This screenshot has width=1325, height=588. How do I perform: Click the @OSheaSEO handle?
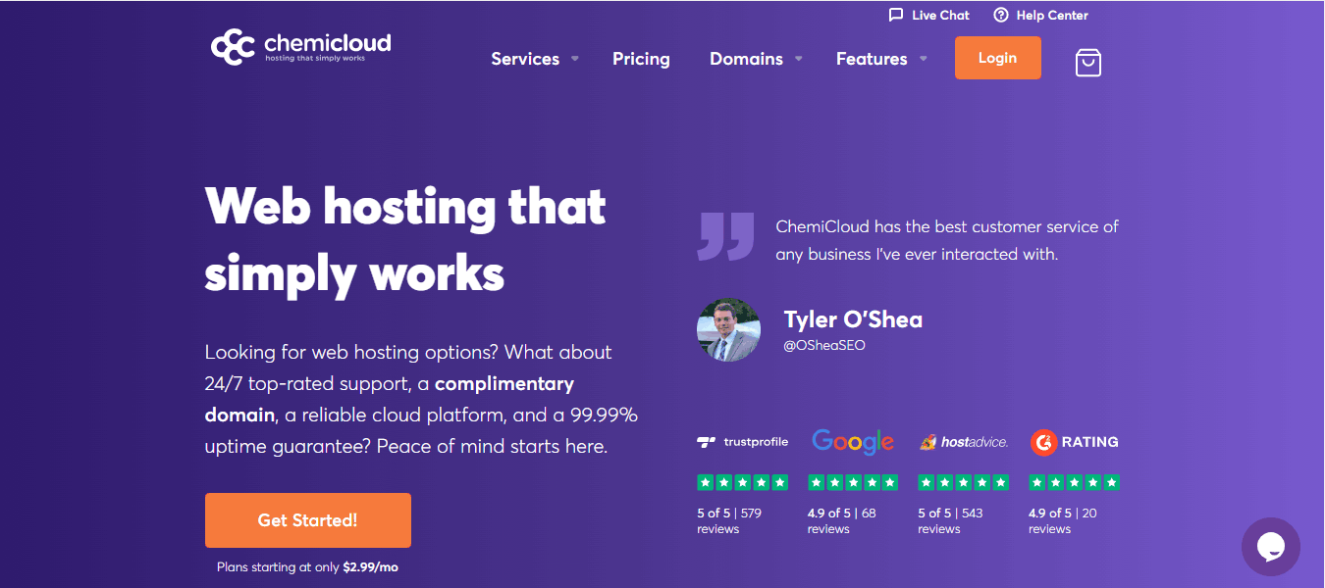click(824, 345)
